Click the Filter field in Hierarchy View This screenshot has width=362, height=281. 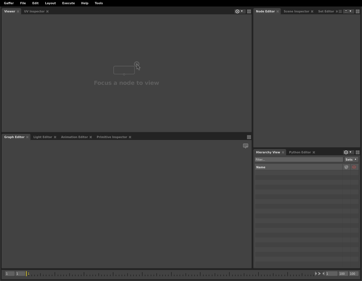(299, 160)
